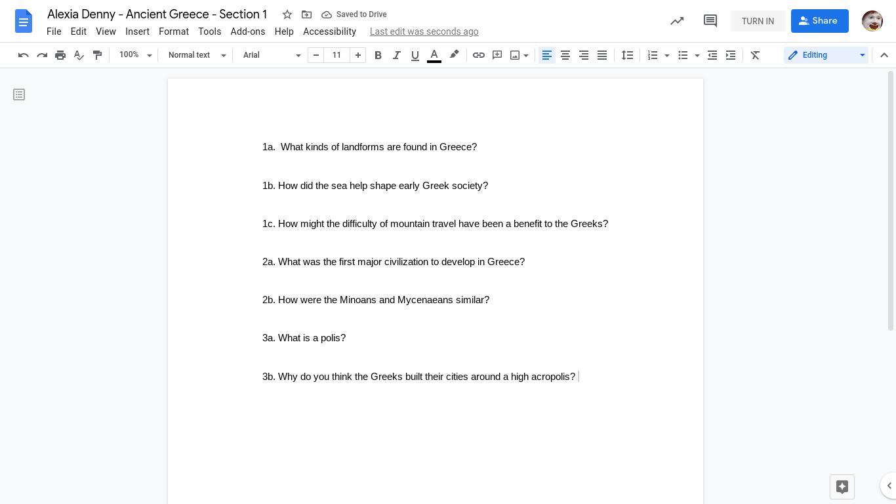
Task: Open the Explore assistant button
Action: pyautogui.click(x=842, y=487)
